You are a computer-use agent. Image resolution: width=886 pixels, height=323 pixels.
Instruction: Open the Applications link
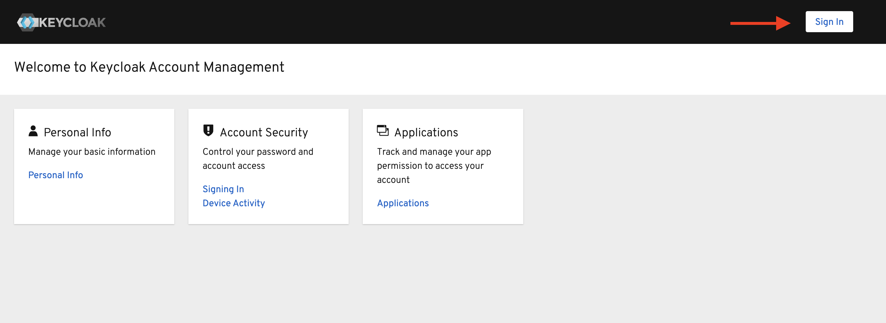(x=403, y=203)
